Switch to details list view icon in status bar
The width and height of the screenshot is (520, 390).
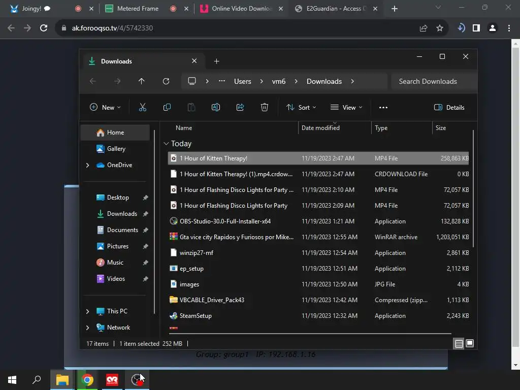tap(459, 344)
